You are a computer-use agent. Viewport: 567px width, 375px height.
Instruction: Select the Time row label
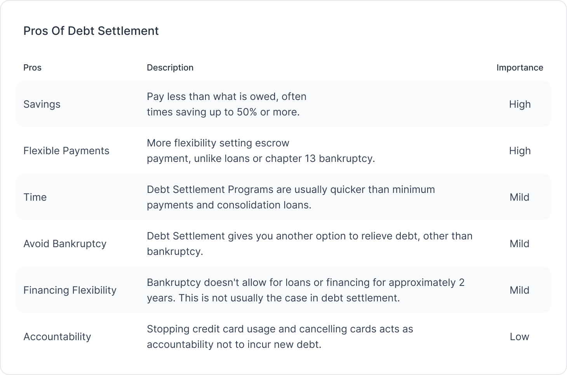(x=35, y=197)
